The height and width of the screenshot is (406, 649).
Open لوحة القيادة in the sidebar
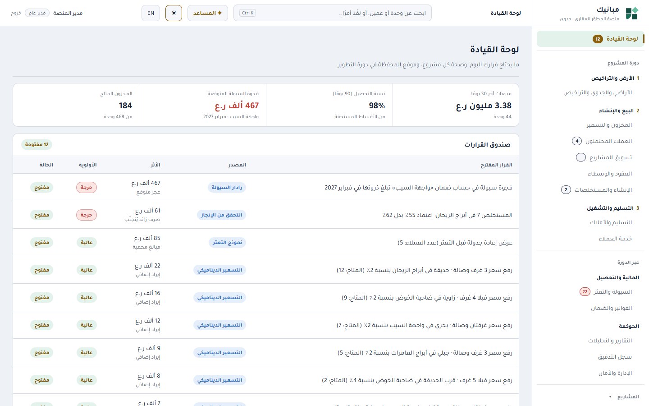coord(590,39)
